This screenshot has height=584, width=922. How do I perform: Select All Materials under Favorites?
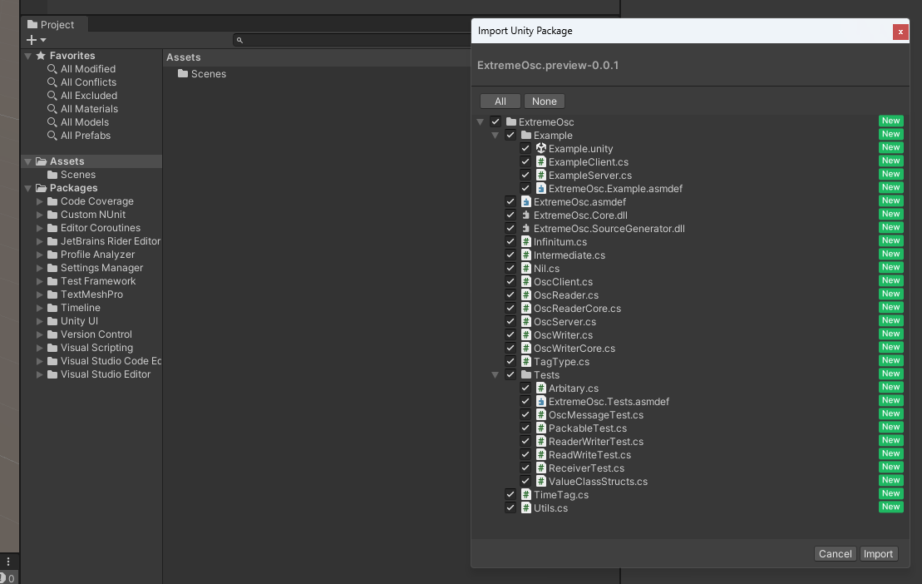(89, 109)
